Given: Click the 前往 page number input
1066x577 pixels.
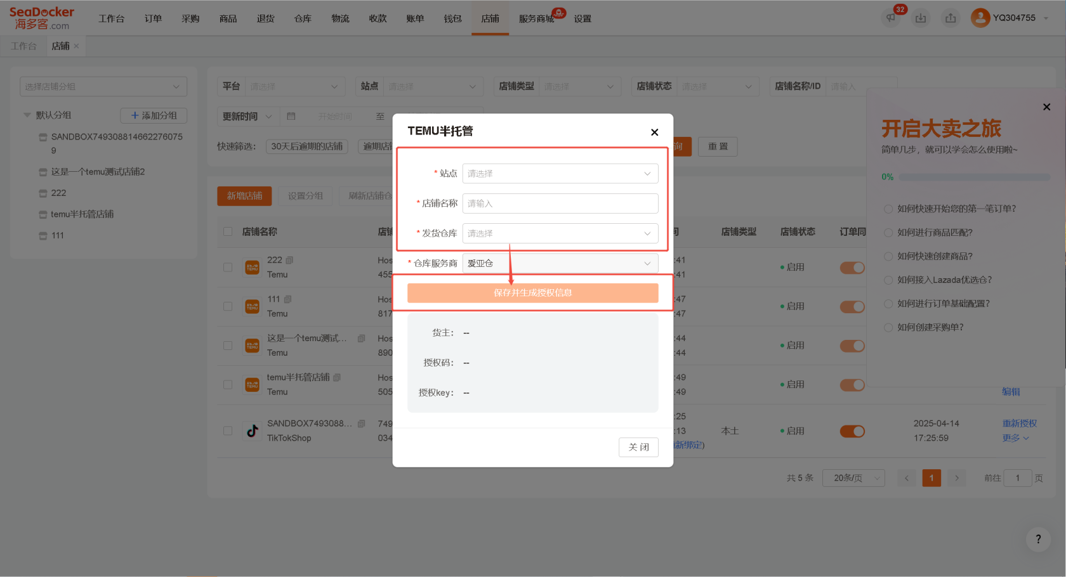Looking at the screenshot, I should tap(1018, 478).
